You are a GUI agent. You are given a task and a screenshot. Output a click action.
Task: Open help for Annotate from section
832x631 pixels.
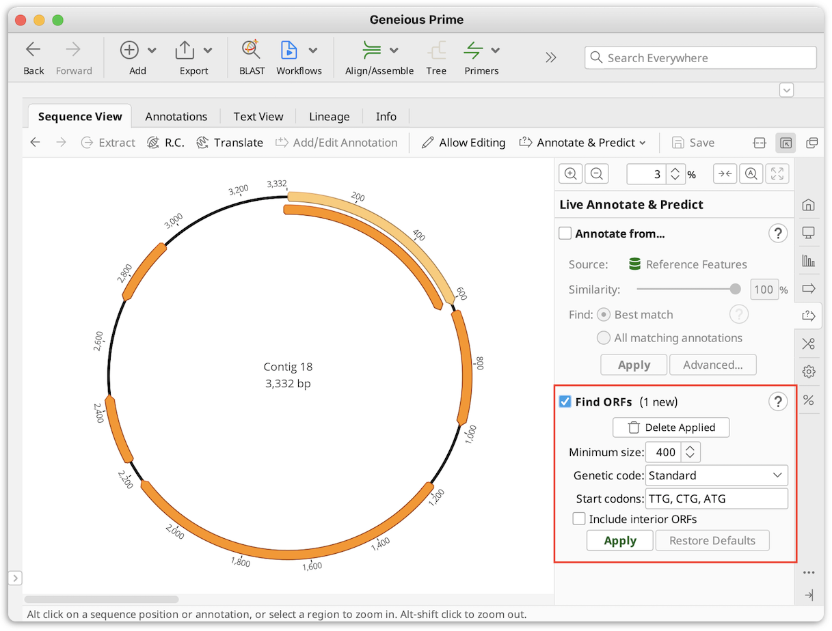pyautogui.click(x=778, y=234)
